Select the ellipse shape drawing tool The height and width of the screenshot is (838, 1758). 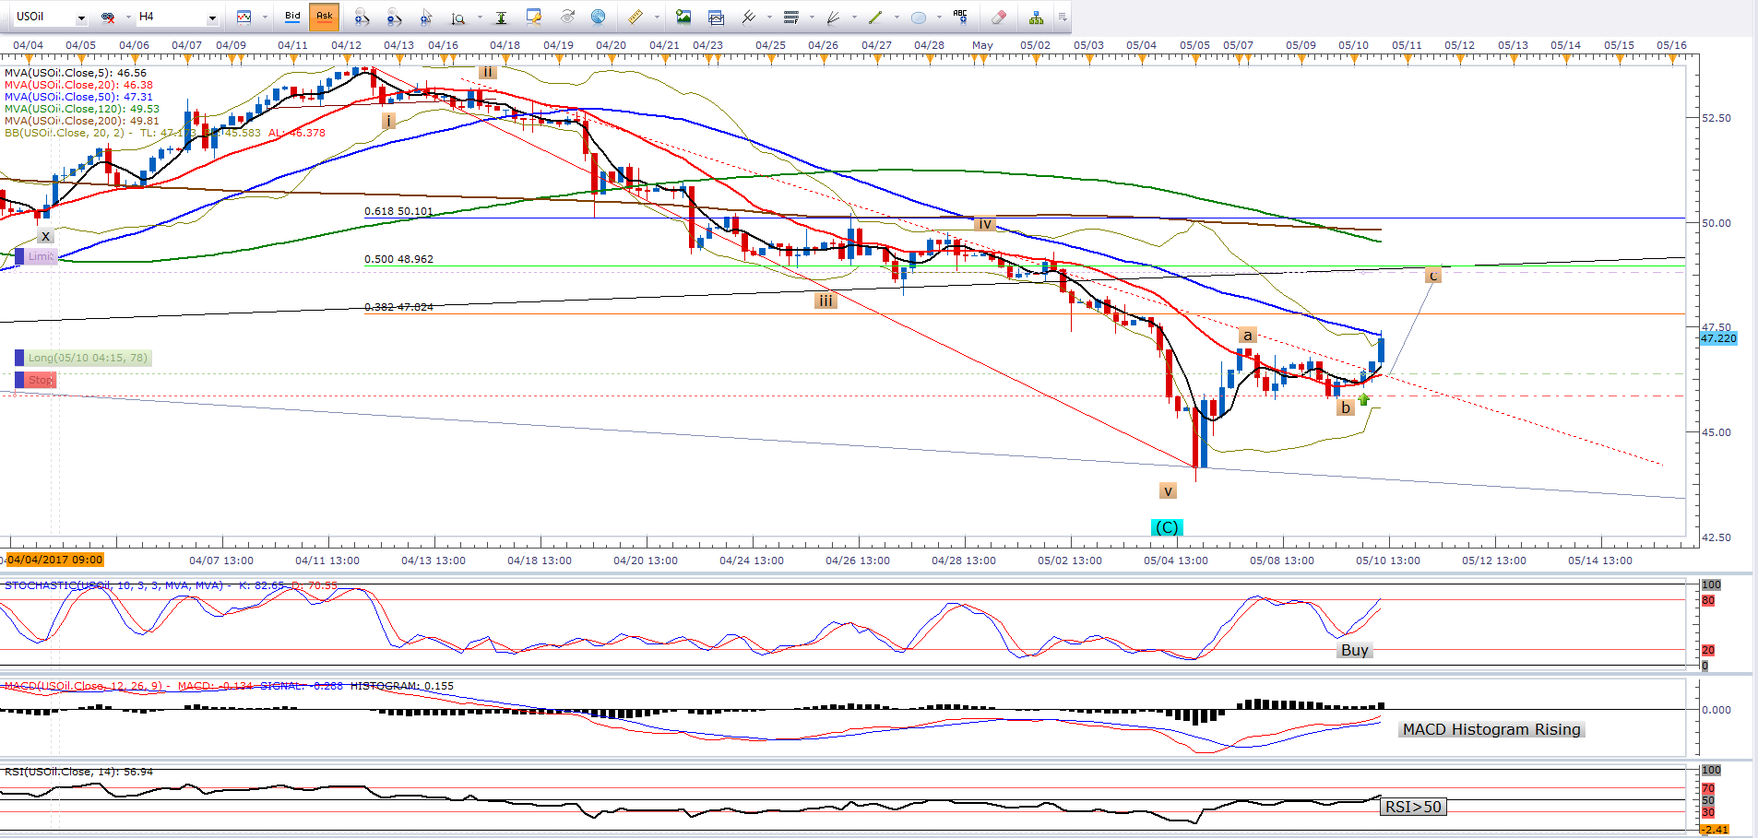(919, 17)
